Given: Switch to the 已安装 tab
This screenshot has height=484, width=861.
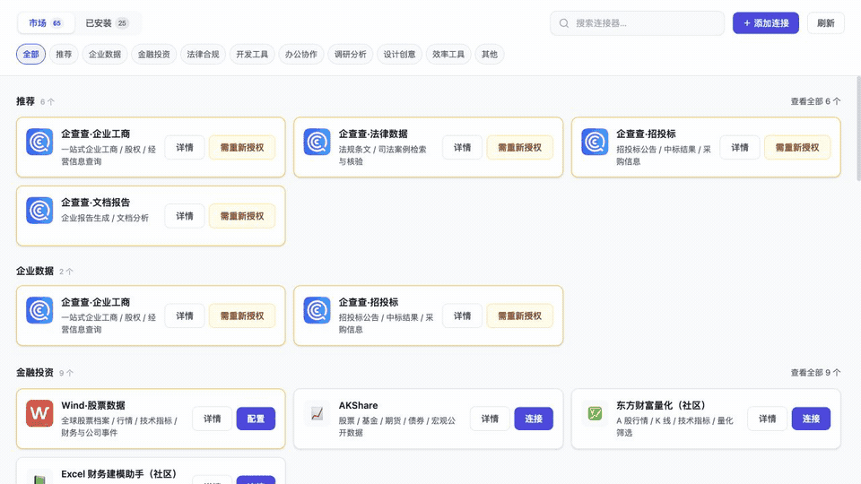Looking at the screenshot, I should pyautogui.click(x=107, y=23).
